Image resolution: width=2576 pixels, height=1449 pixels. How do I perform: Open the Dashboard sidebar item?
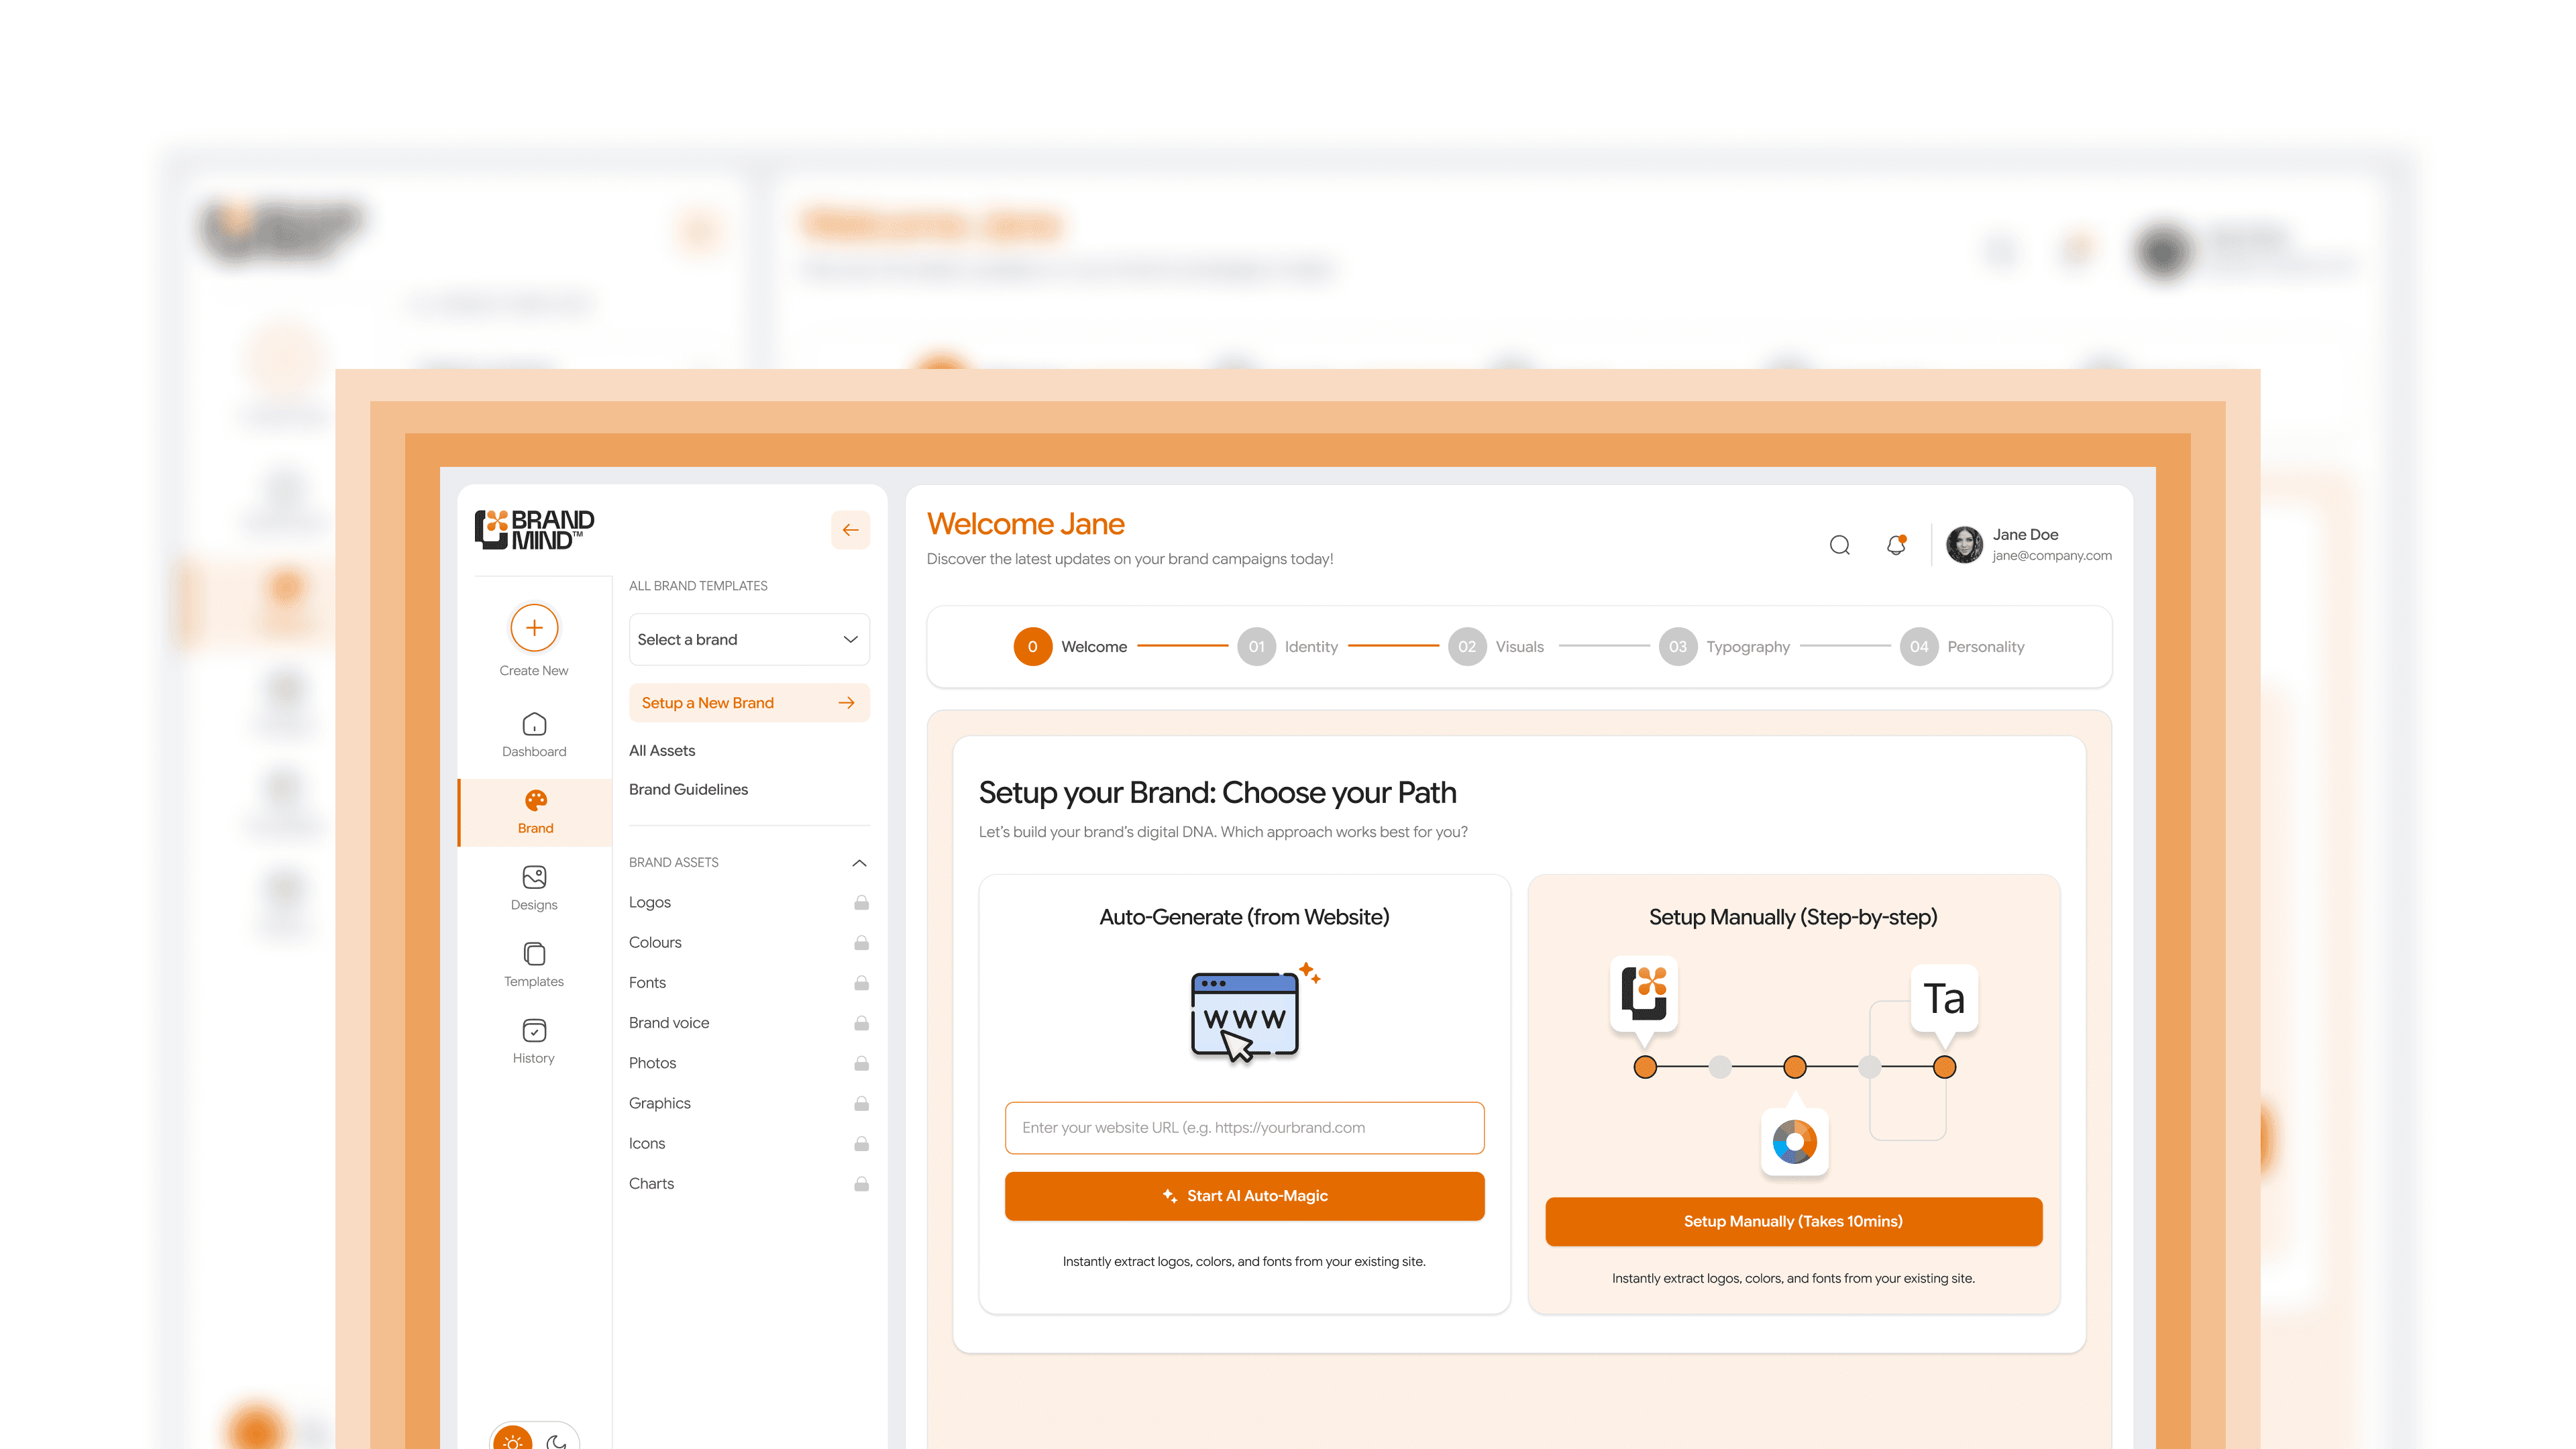534,734
